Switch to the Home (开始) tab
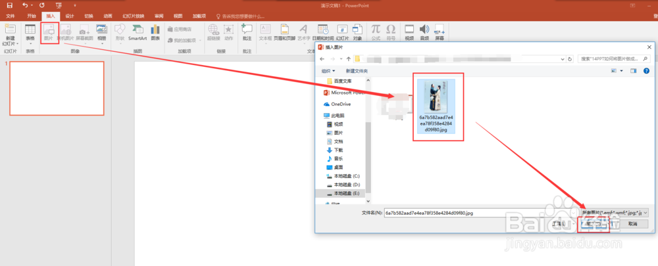The height and width of the screenshot is (266, 658). pyautogui.click(x=32, y=16)
